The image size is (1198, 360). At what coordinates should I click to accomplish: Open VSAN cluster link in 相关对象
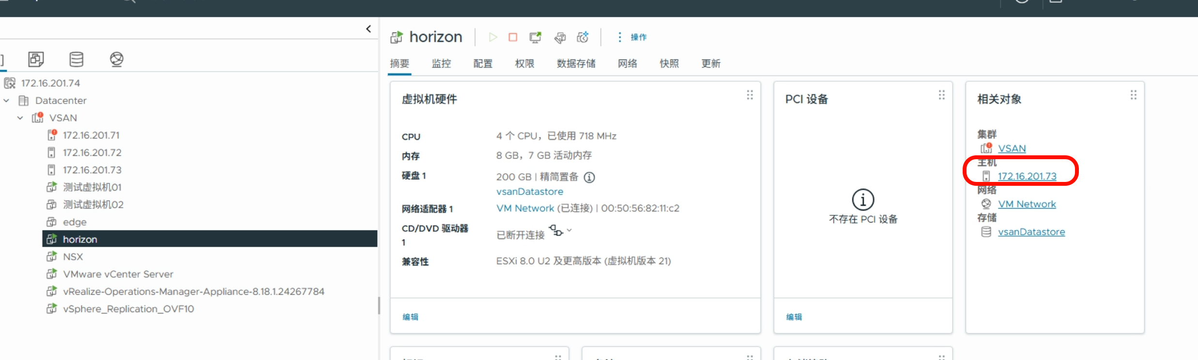pos(1012,149)
